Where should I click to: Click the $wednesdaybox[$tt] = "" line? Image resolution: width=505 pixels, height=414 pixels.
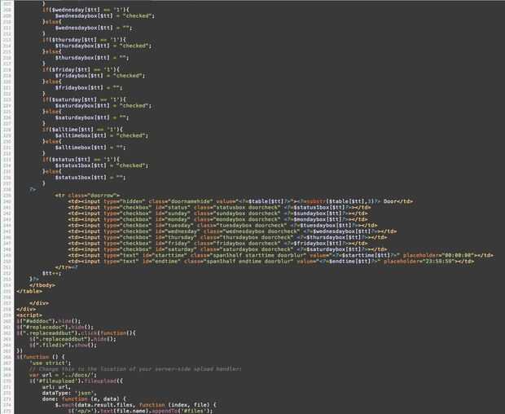tap(94, 28)
